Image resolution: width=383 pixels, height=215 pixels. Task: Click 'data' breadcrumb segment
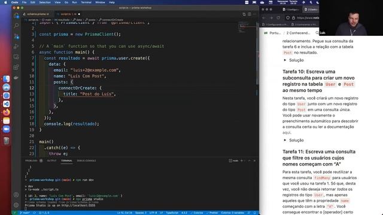(78, 20)
